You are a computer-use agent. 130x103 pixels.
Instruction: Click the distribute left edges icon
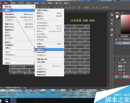coord(66,8)
